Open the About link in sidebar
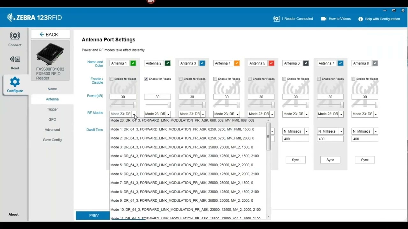 pyautogui.click(x=13, y=214)
